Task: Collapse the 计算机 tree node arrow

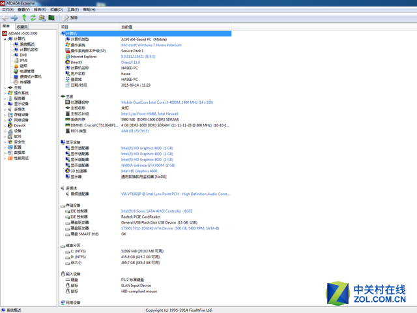Action: click(x=5, y=39)
